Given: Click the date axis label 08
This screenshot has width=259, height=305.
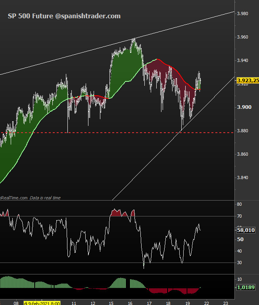Looking at the screenshot, I should tap(16, 303).
